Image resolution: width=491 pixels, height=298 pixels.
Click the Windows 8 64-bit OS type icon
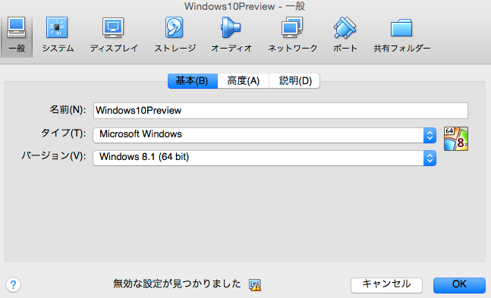click(x=456, y=139)
